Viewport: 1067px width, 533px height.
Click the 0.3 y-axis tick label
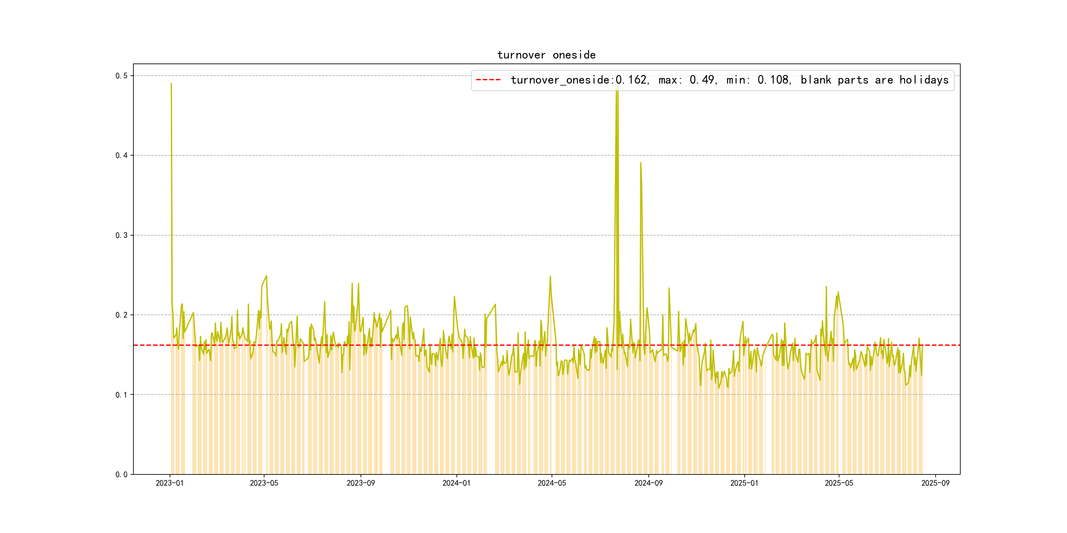[122, 236]
